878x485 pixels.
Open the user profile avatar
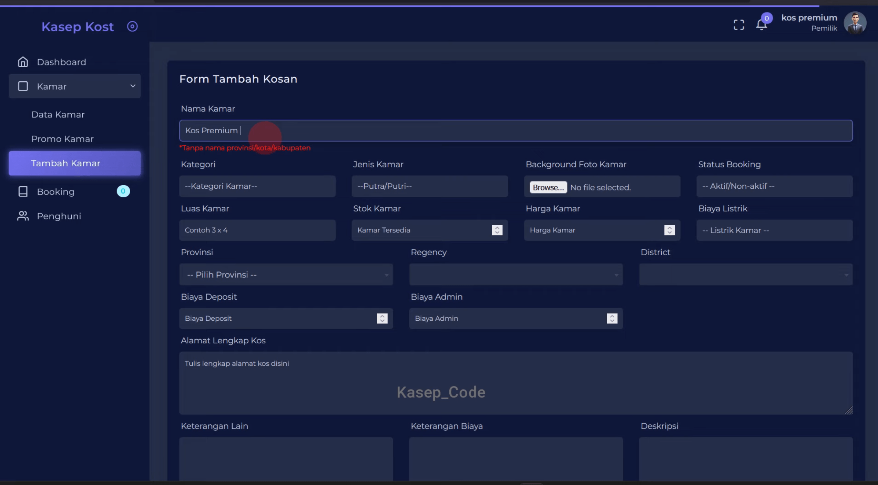tap(855, 23)
